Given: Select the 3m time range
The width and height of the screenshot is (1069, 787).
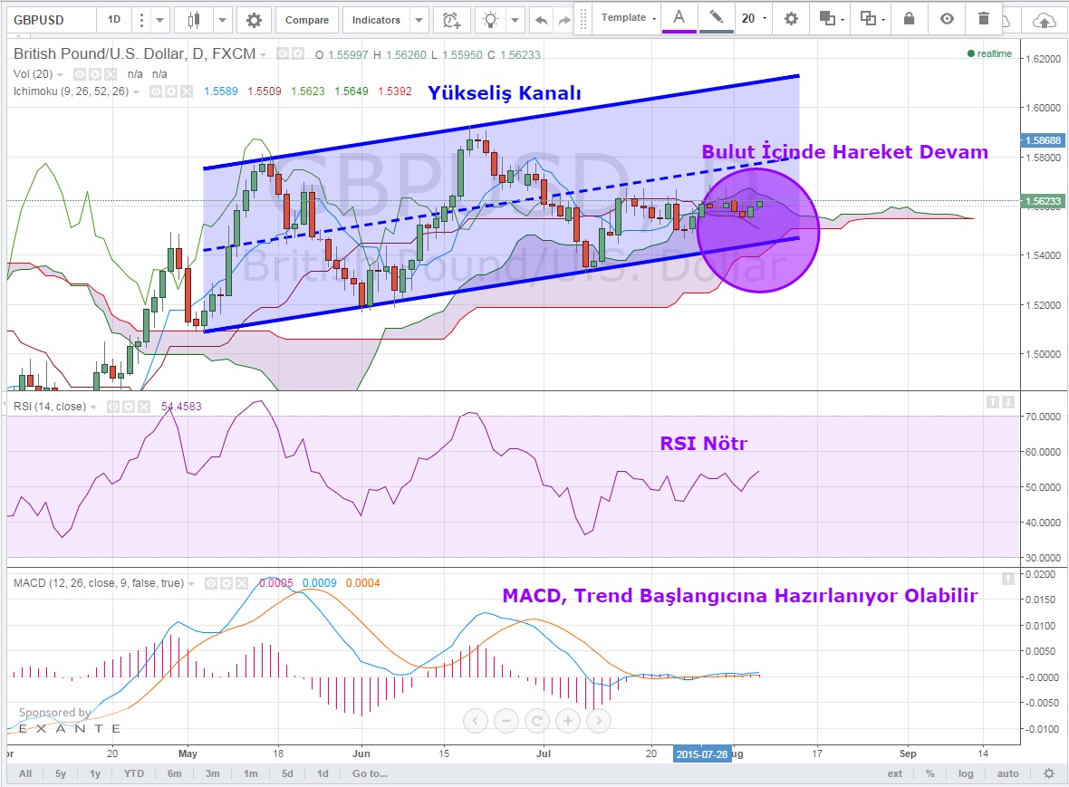Looking at the screenshot, I should pos(212,773).
